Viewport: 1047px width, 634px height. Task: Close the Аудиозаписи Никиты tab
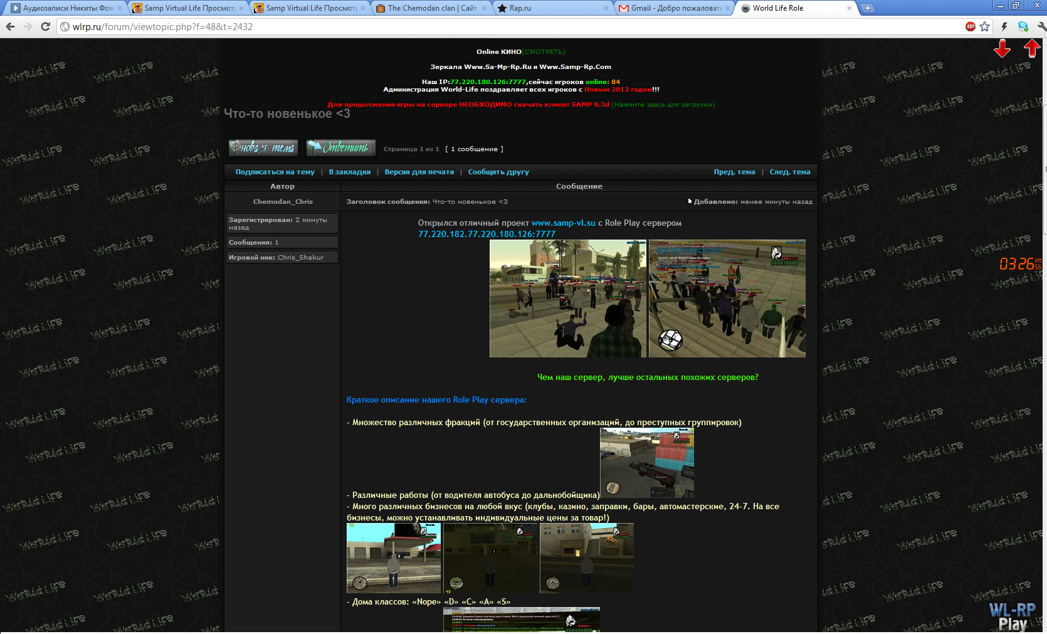[120, 8]
